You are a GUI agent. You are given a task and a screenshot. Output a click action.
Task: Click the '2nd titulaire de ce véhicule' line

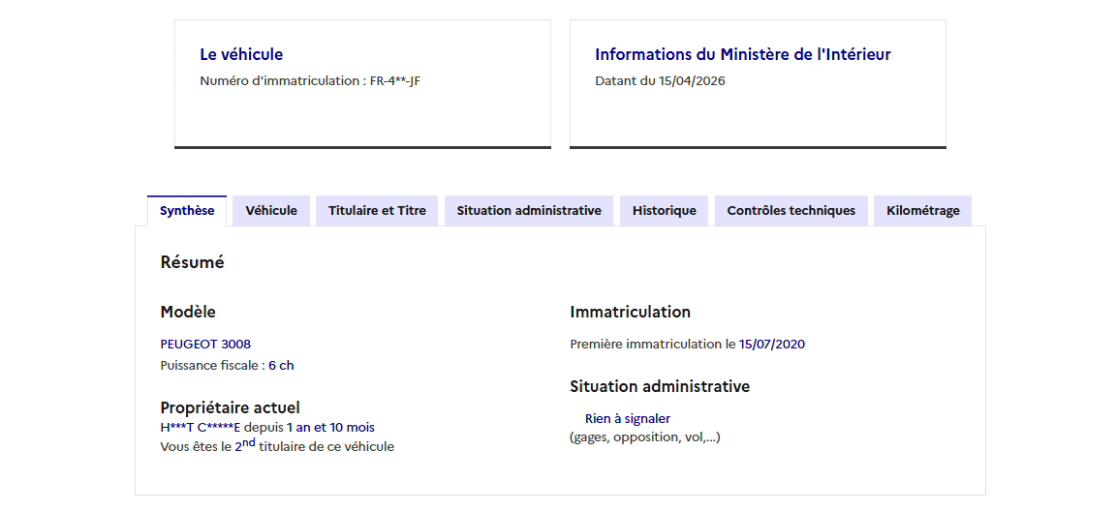pyautogui.click(x=277, y=446)
